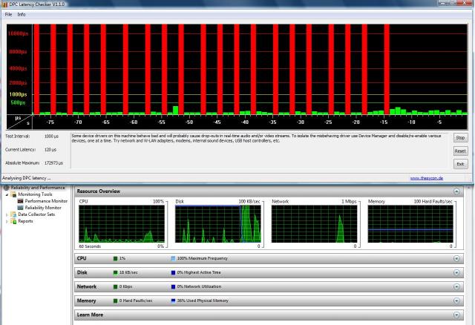Click the 100% Maximum Frequency legend swatch
The height and width of the screenshot is (325, 475).
pos(173,258)
